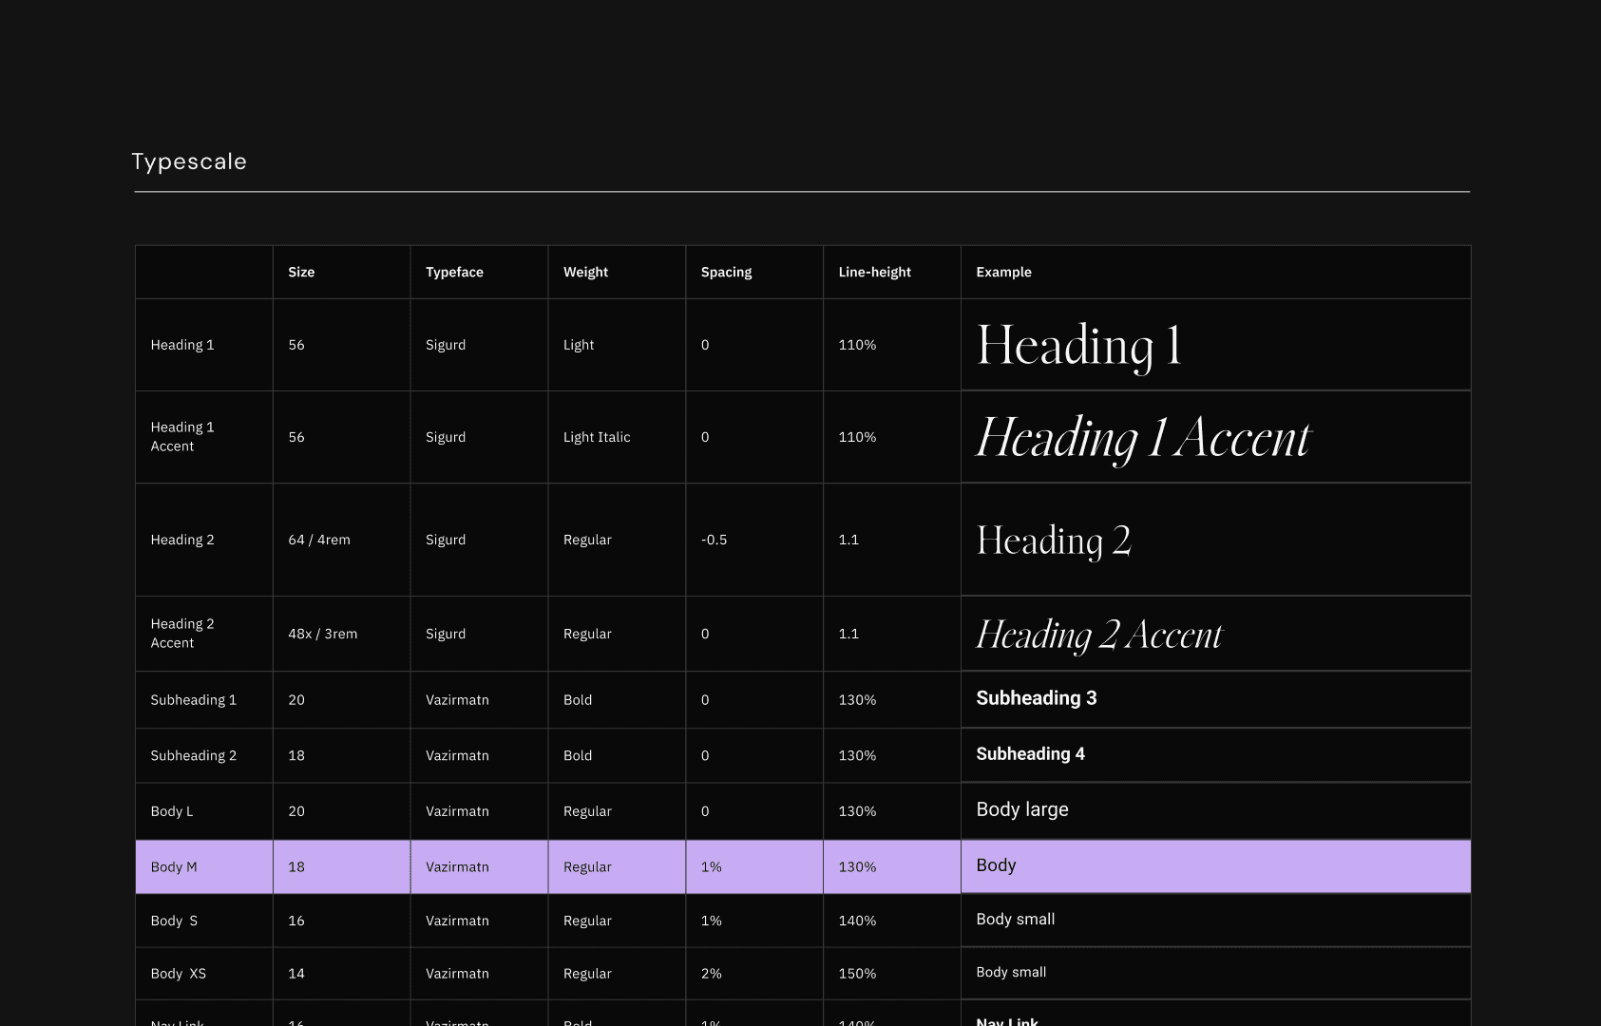Click the highlighted Body M row label

click(x=174, y=867)
